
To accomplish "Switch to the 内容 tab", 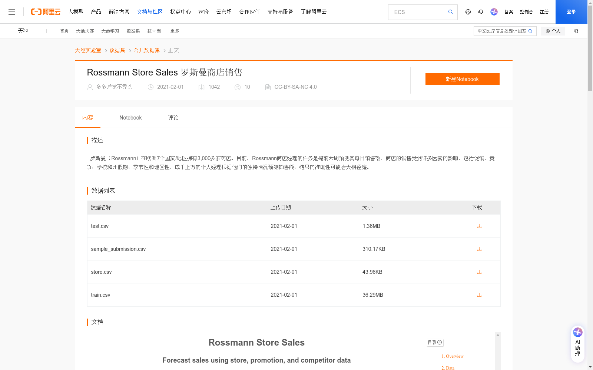I will (87, 118).
